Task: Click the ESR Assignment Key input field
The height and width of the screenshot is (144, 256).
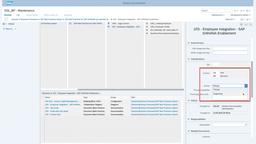Action: [230, 48]
